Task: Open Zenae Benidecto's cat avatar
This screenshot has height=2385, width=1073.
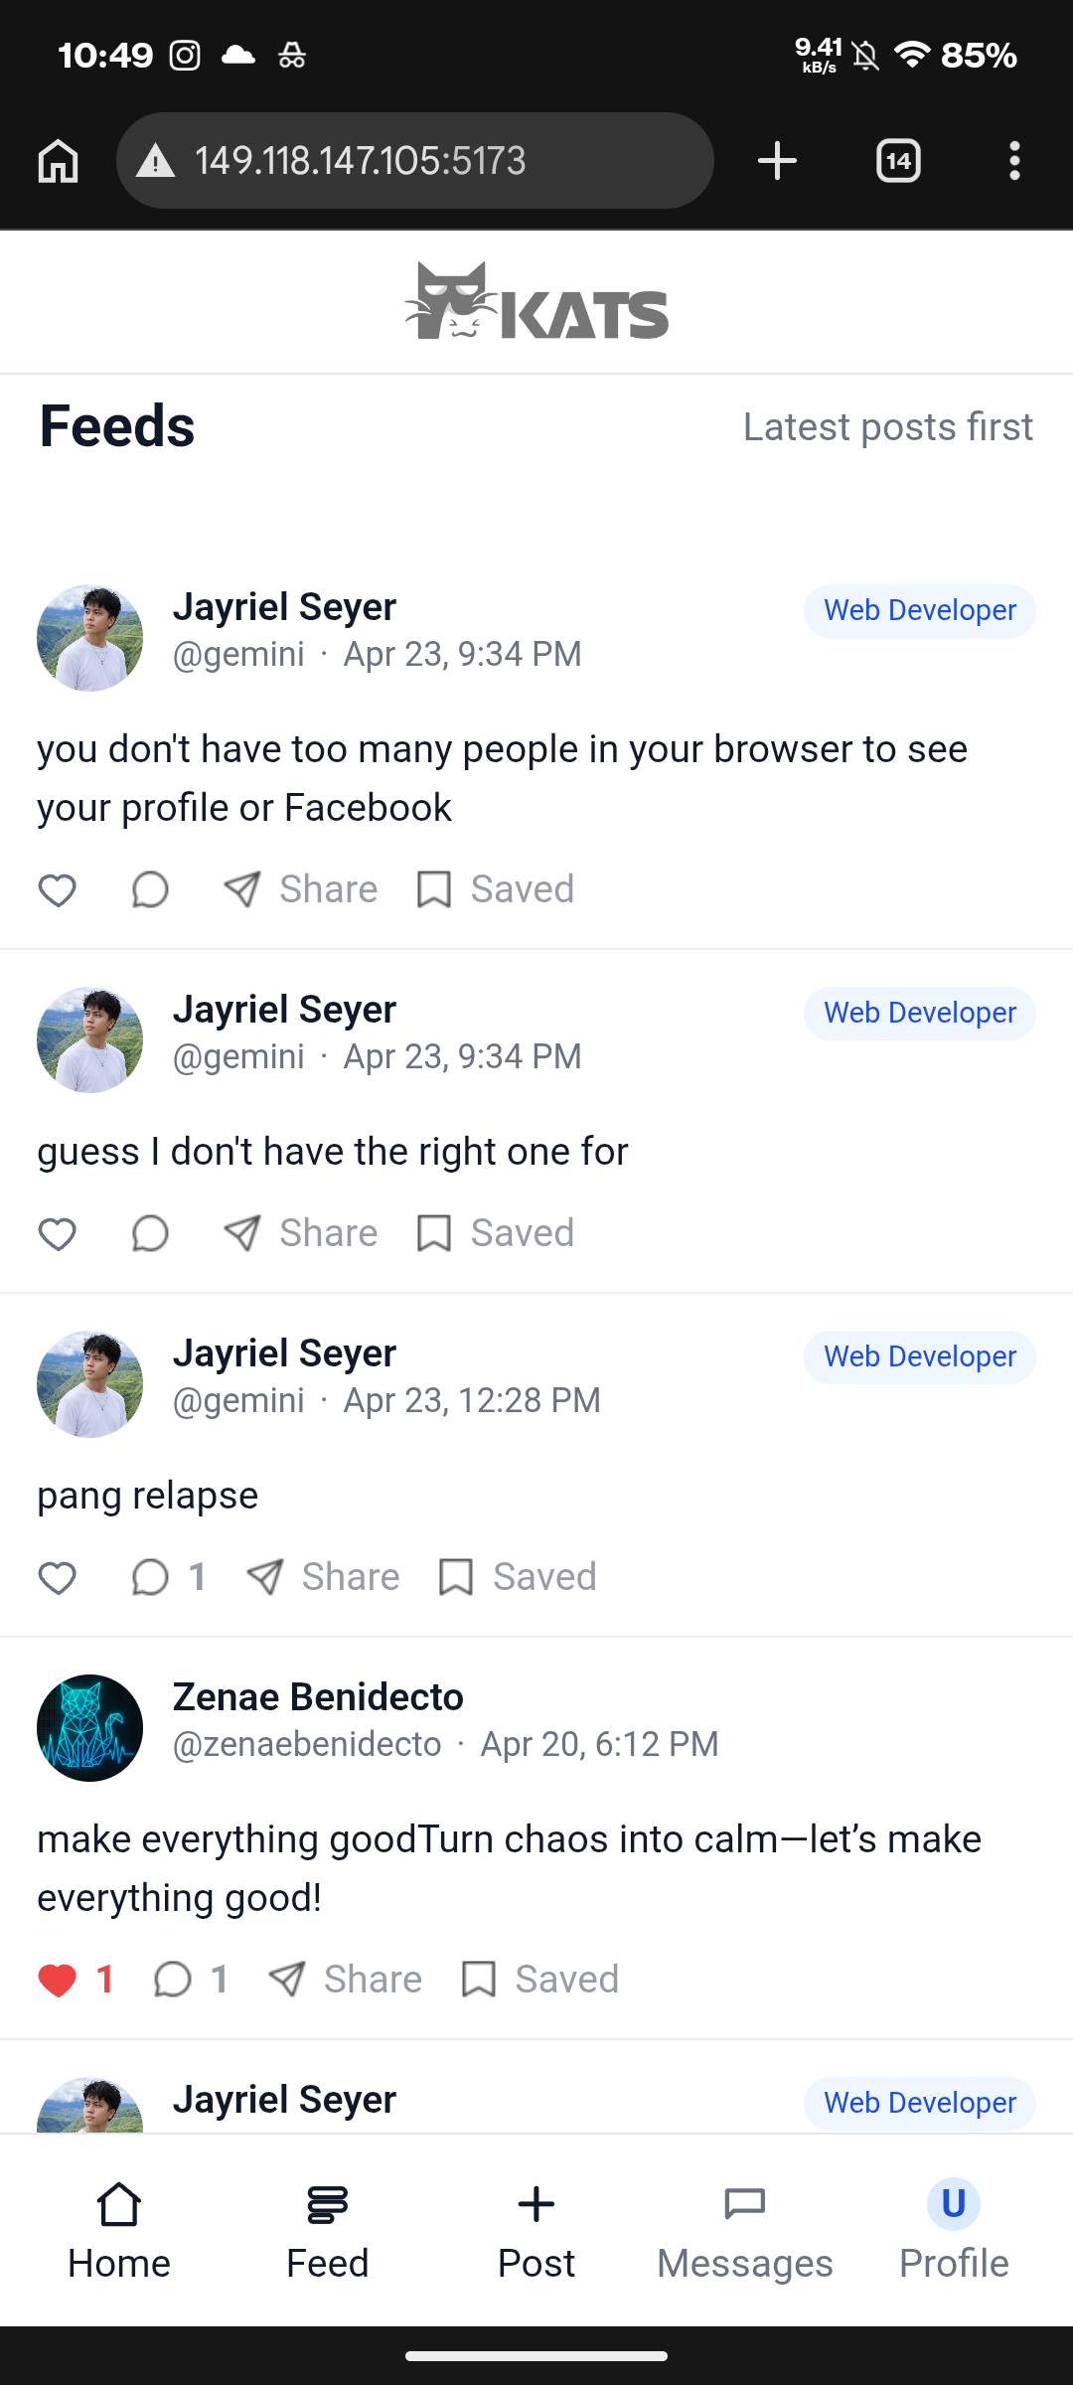Action: tap(89, 1728)
